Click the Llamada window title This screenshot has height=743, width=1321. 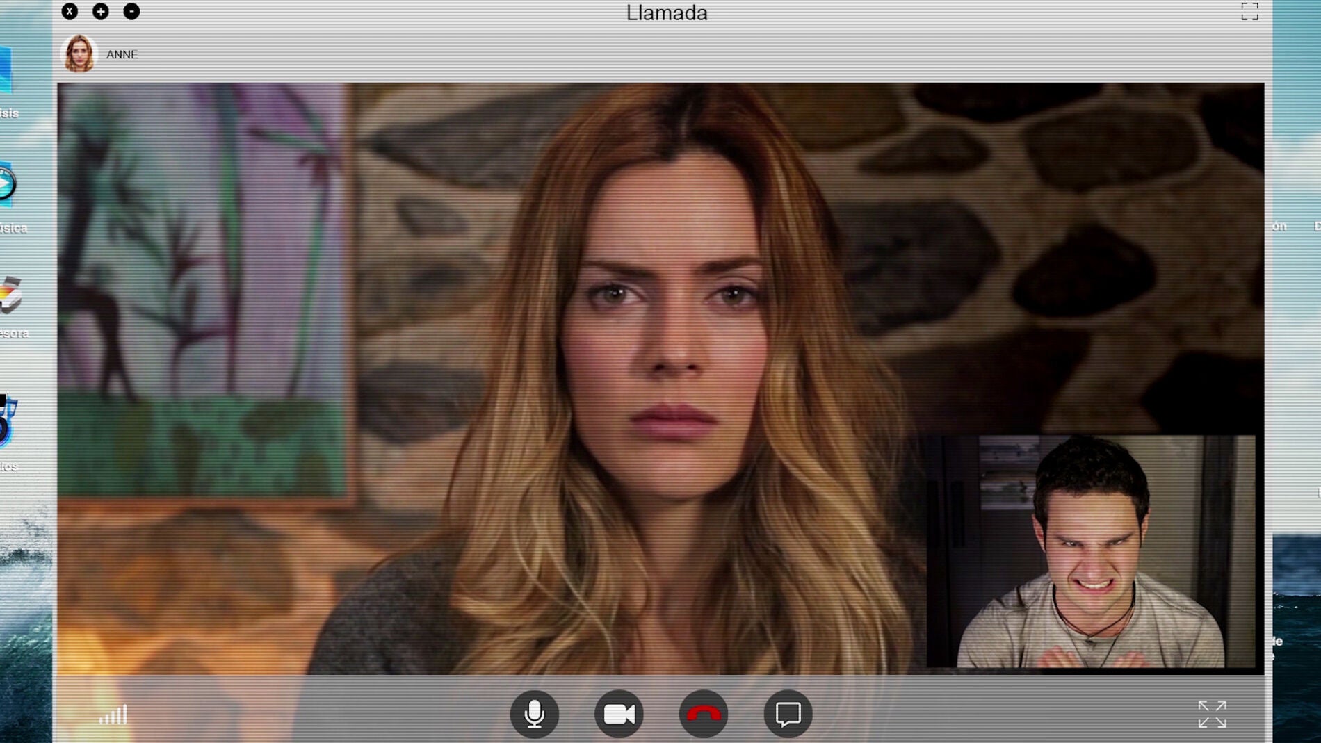point(667,13)
